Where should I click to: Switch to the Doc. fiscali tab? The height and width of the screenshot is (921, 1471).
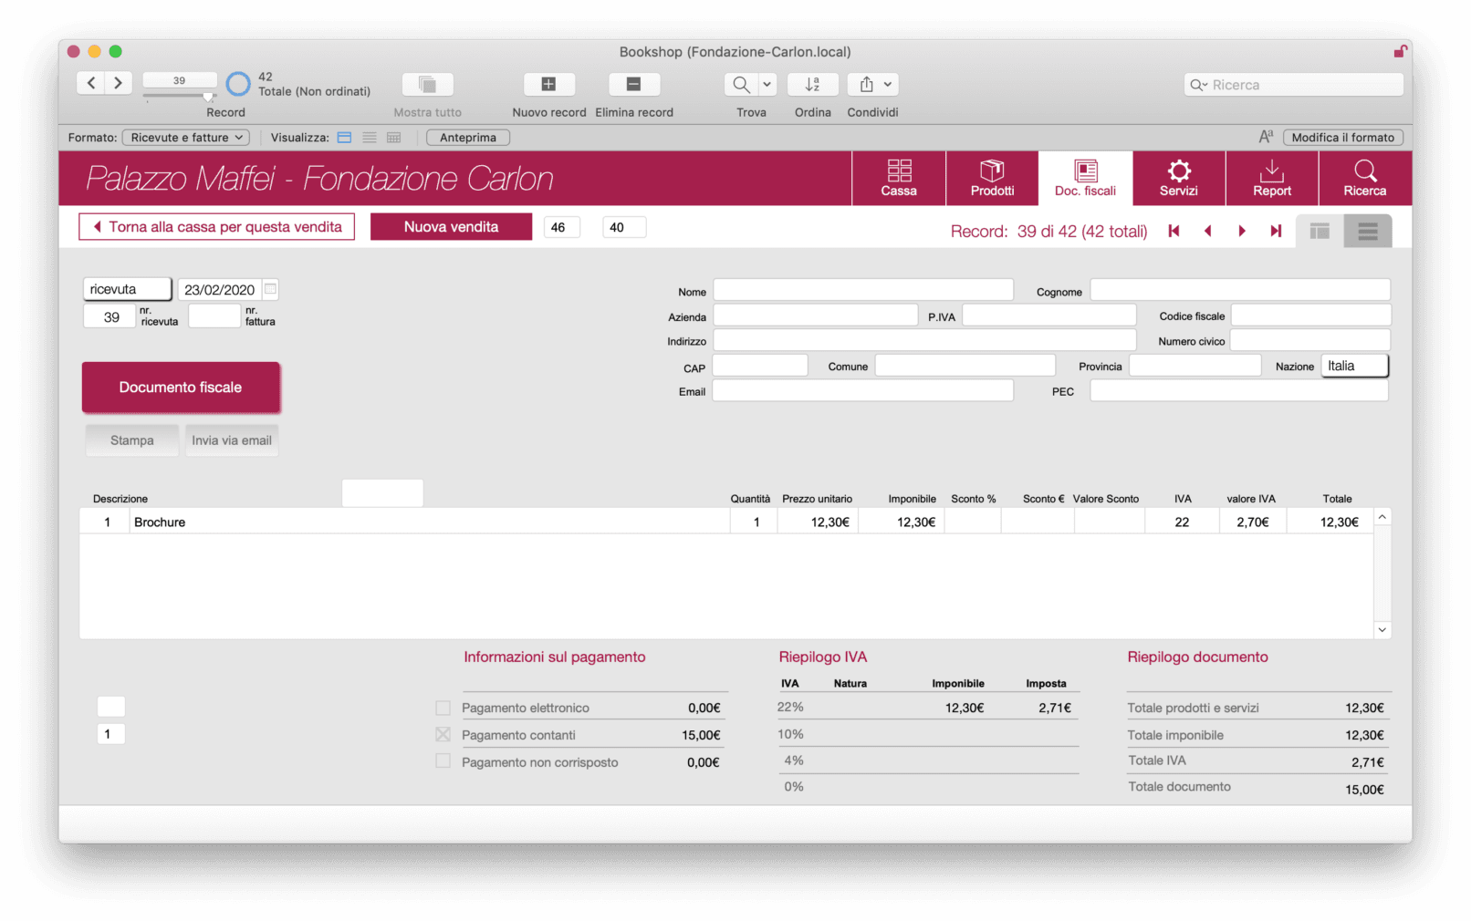click(x=1085, y=178)
